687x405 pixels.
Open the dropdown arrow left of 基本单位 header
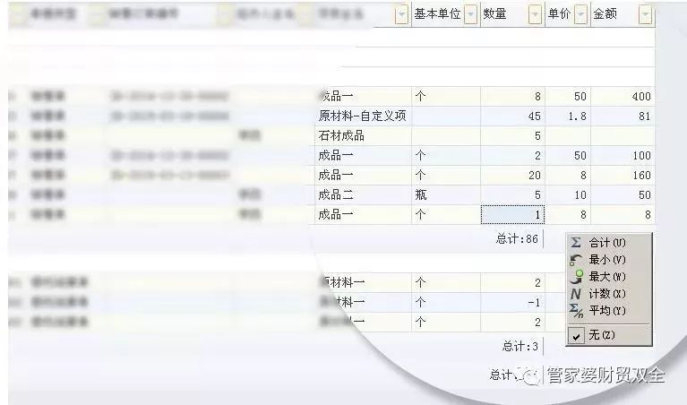coord(401,15)
